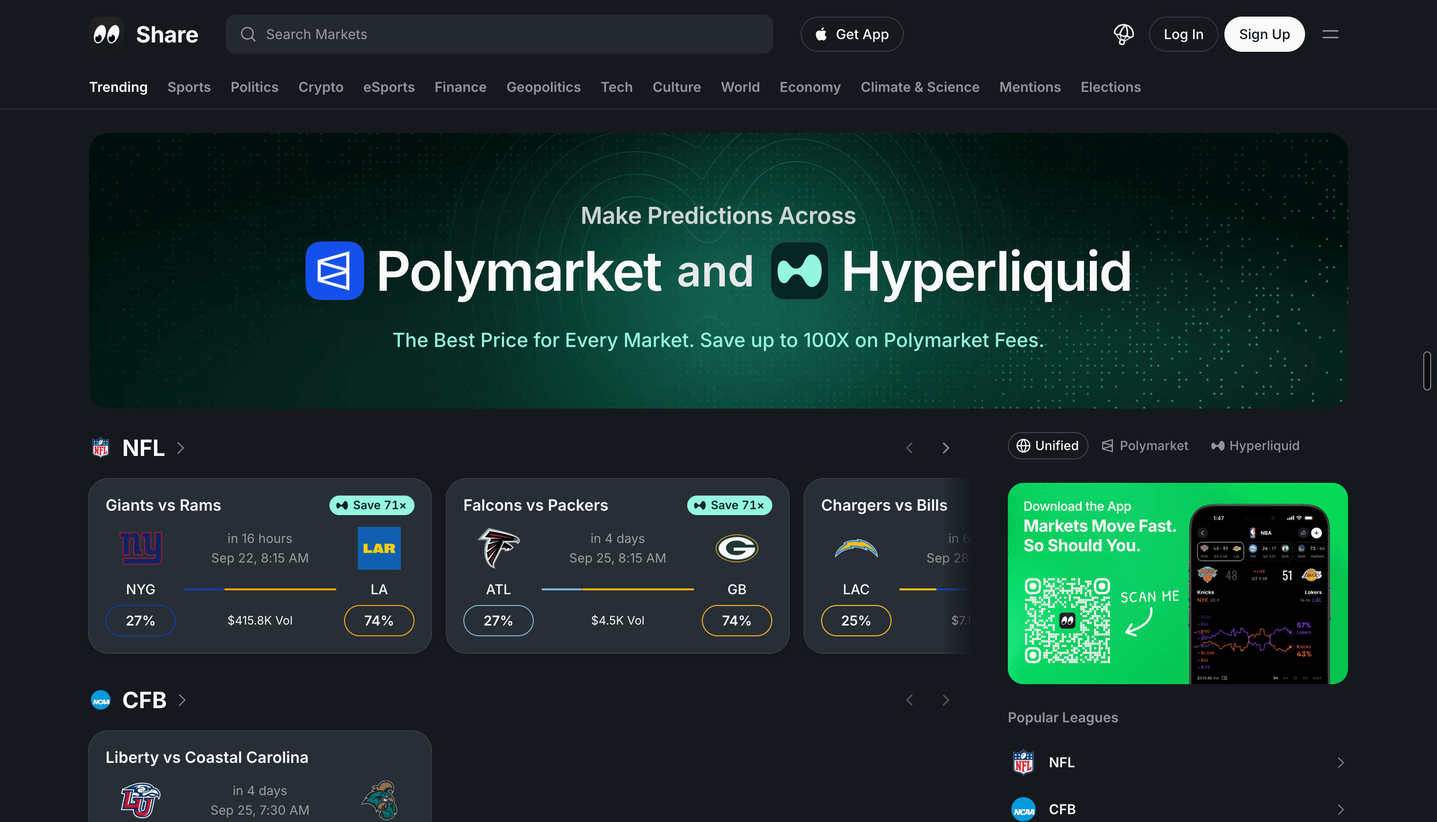The image size is (1437, 822).
Task: Show previous NFL games with left arrow
Action: click(909, 448)
